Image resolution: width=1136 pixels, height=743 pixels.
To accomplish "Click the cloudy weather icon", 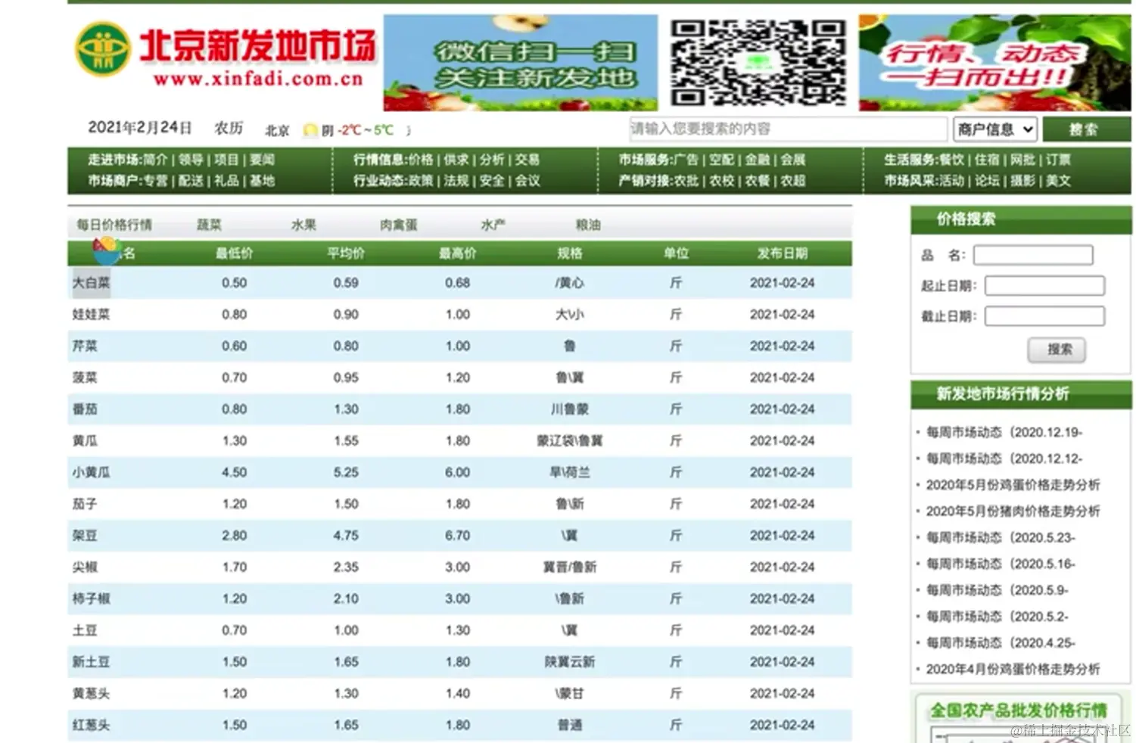I will [x=310, y=130].
